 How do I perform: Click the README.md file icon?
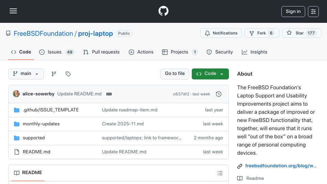pyautogui.click(x=17, y=152)
